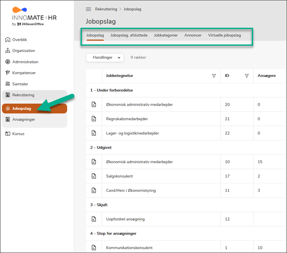Go to Organisation in sidebar
287x253 pixels.
click(x=23, y=51)
